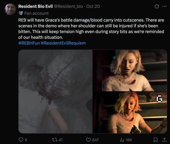The height and width of the screenshot is (144, 170).
Task: View post analytics bar chart icon
Action: pyautogui.click(x=122, y=140)
